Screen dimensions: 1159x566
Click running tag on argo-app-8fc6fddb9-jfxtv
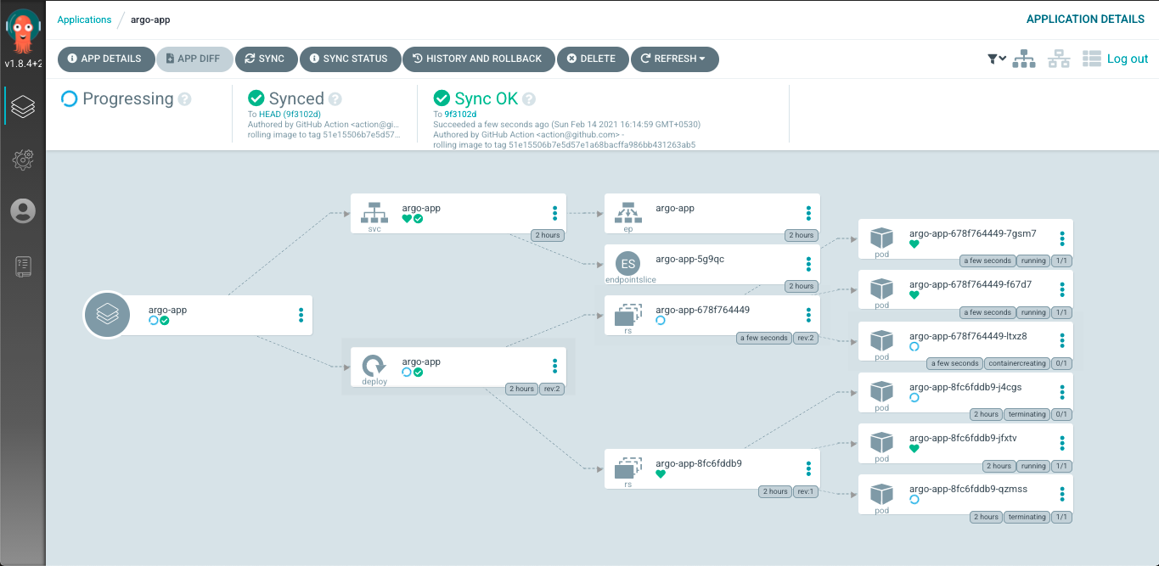[1033, 466]
